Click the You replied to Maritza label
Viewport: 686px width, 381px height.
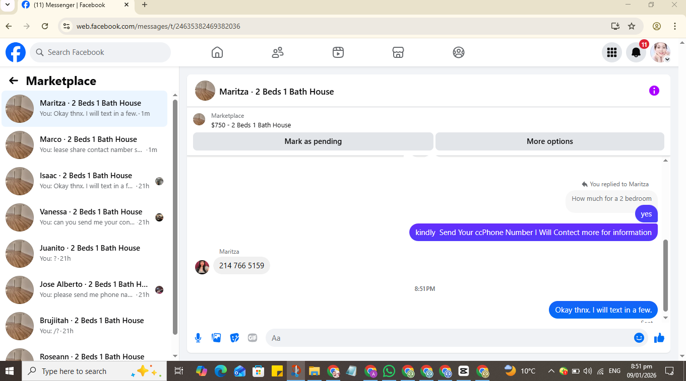(x=615, y=184)
